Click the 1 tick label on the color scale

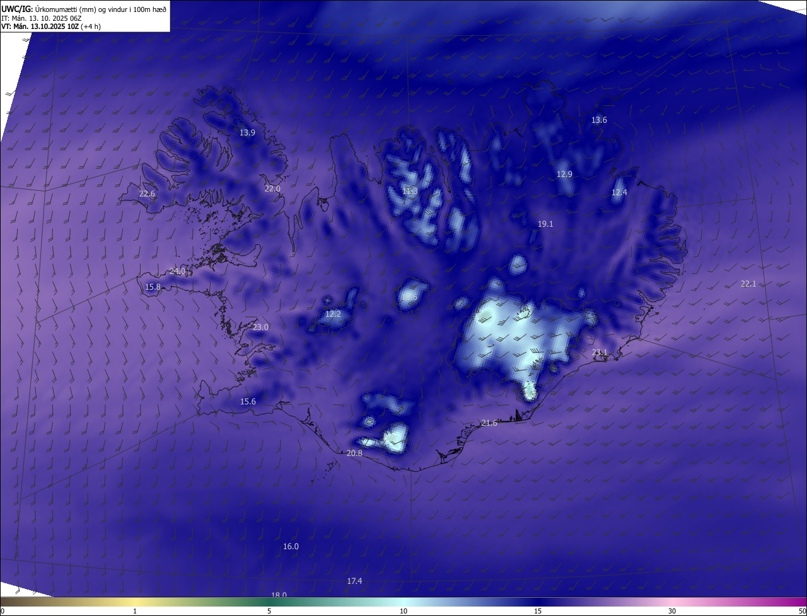click(135, 612)
